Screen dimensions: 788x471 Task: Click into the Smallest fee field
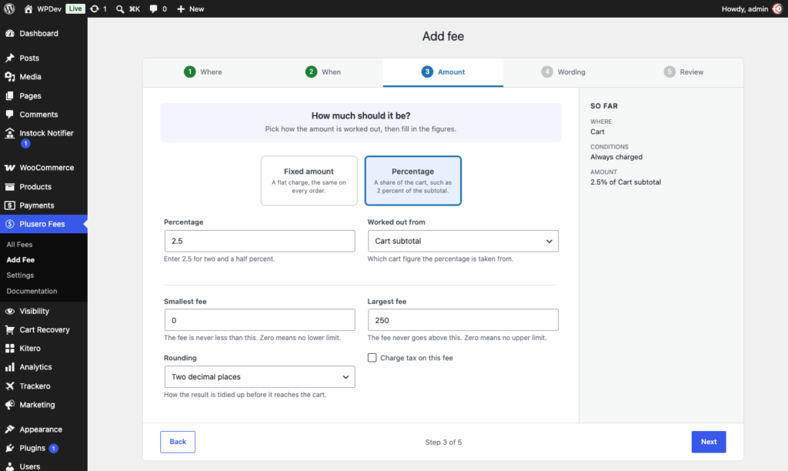pos(259,320)
